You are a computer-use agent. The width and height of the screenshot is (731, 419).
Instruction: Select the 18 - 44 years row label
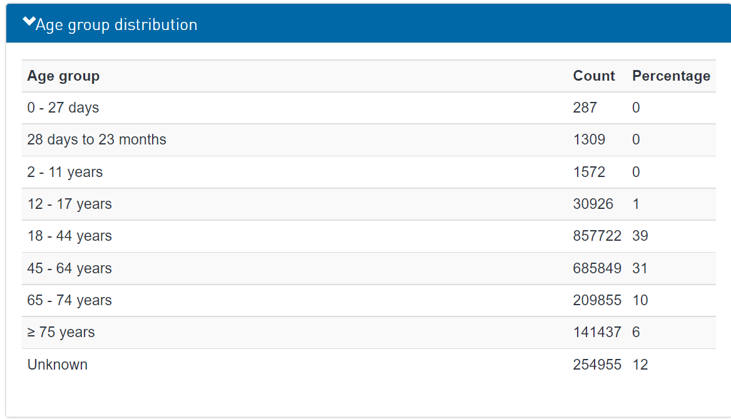click(69, 236)
